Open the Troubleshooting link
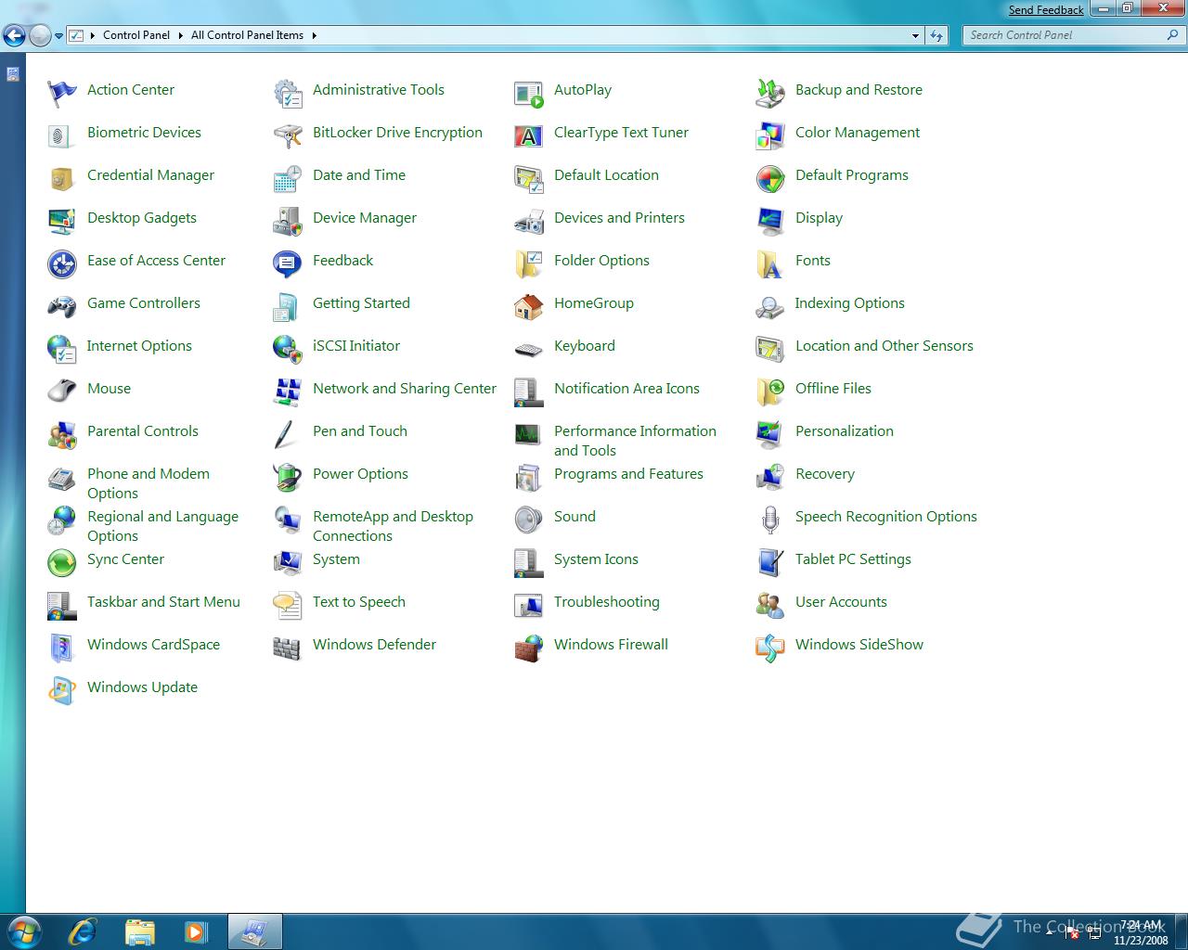Screen dimensions: 1188x950 click(x=607, y=601)
